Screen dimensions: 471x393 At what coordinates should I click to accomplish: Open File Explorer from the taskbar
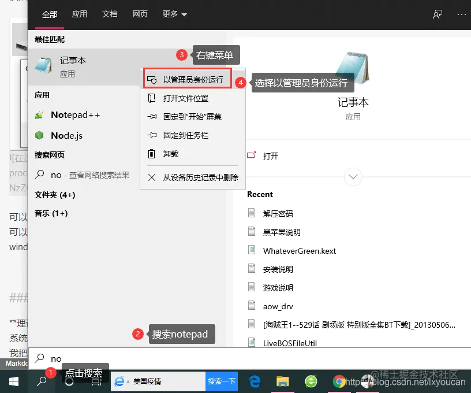(x=282, y=381)
